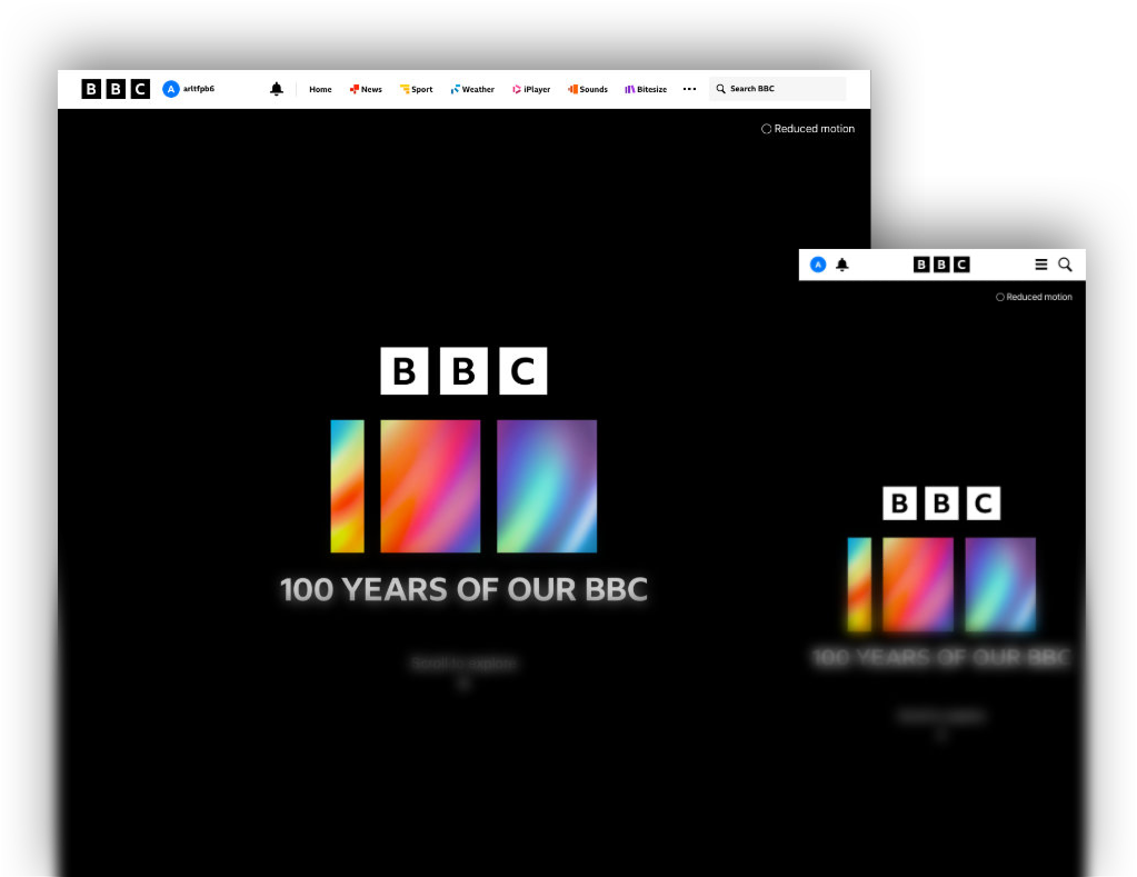Open notifications bell in mobile window
1137x877 pixels.
click(842, 265)
